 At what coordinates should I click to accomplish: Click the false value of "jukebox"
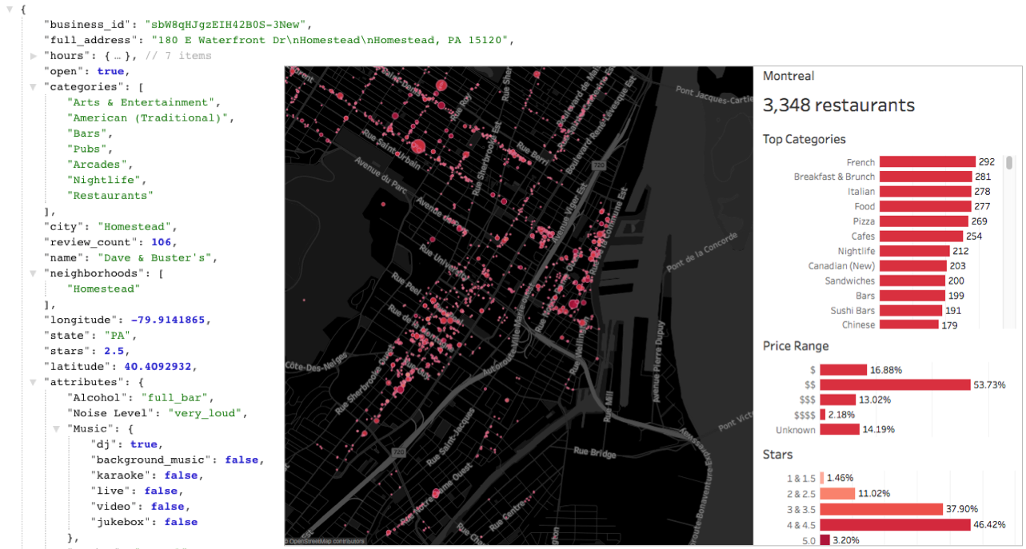click(181, 523)
